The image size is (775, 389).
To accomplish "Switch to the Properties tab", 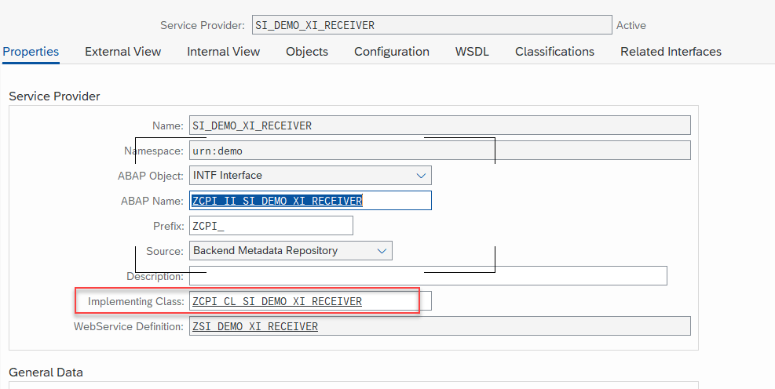I will (x=31, y=52).
